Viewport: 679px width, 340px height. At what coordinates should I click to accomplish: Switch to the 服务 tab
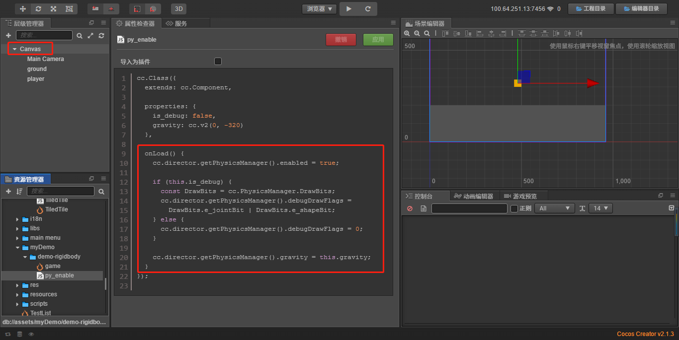177,23
